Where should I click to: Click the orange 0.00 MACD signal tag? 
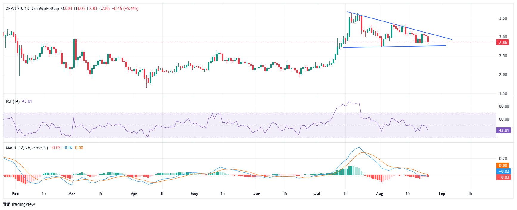click(x=503, y=166)
